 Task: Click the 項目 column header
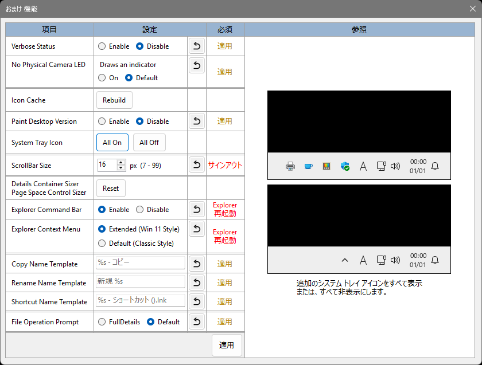pos(49,29)
